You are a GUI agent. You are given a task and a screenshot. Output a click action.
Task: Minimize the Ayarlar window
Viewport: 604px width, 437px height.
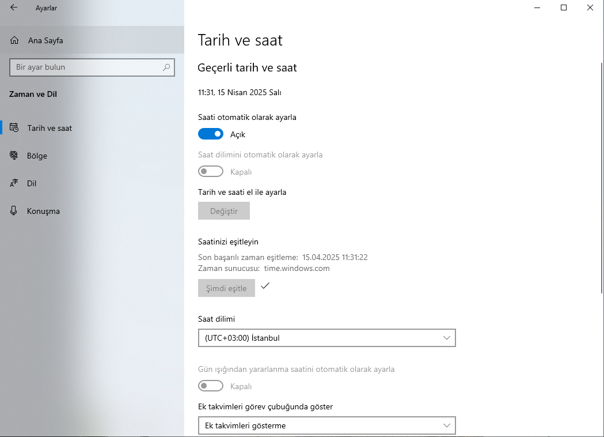click(537, 7)
